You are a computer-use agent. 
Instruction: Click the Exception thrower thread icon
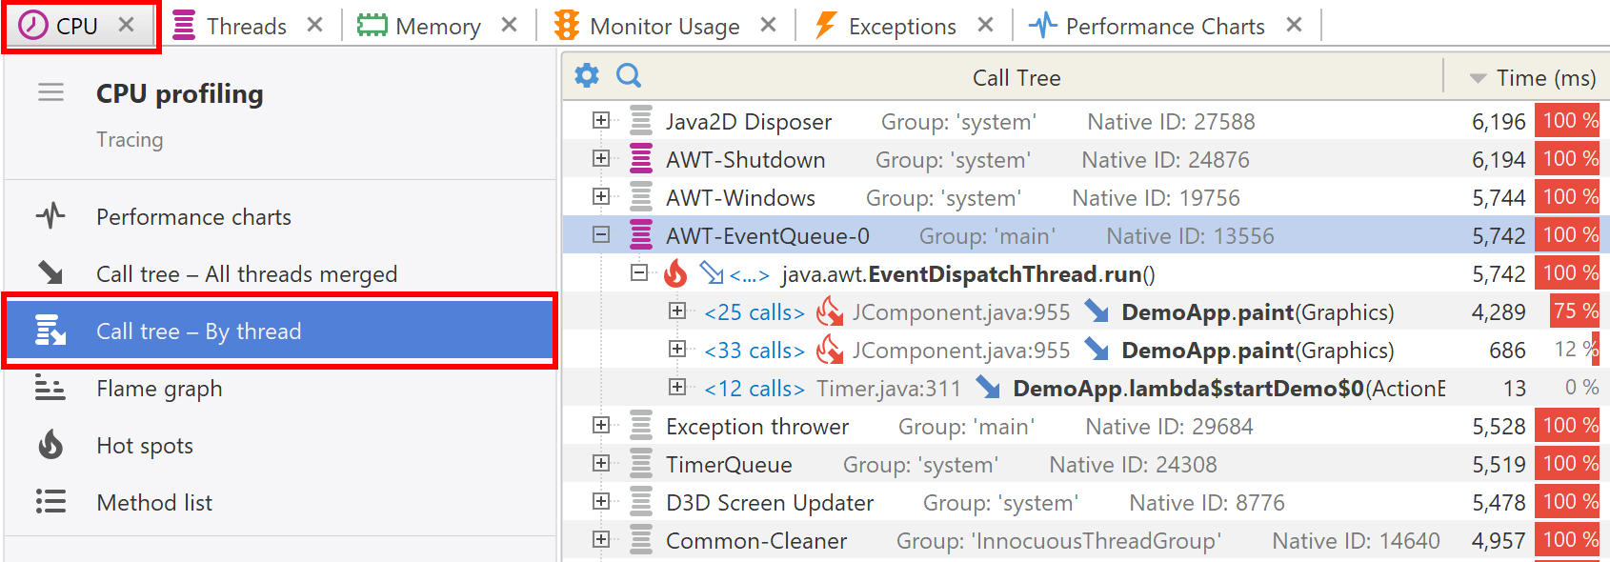point(641,426)
